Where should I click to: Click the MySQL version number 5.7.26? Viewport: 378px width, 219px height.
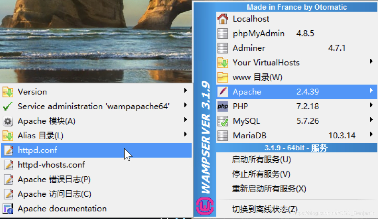coord(308,121)
